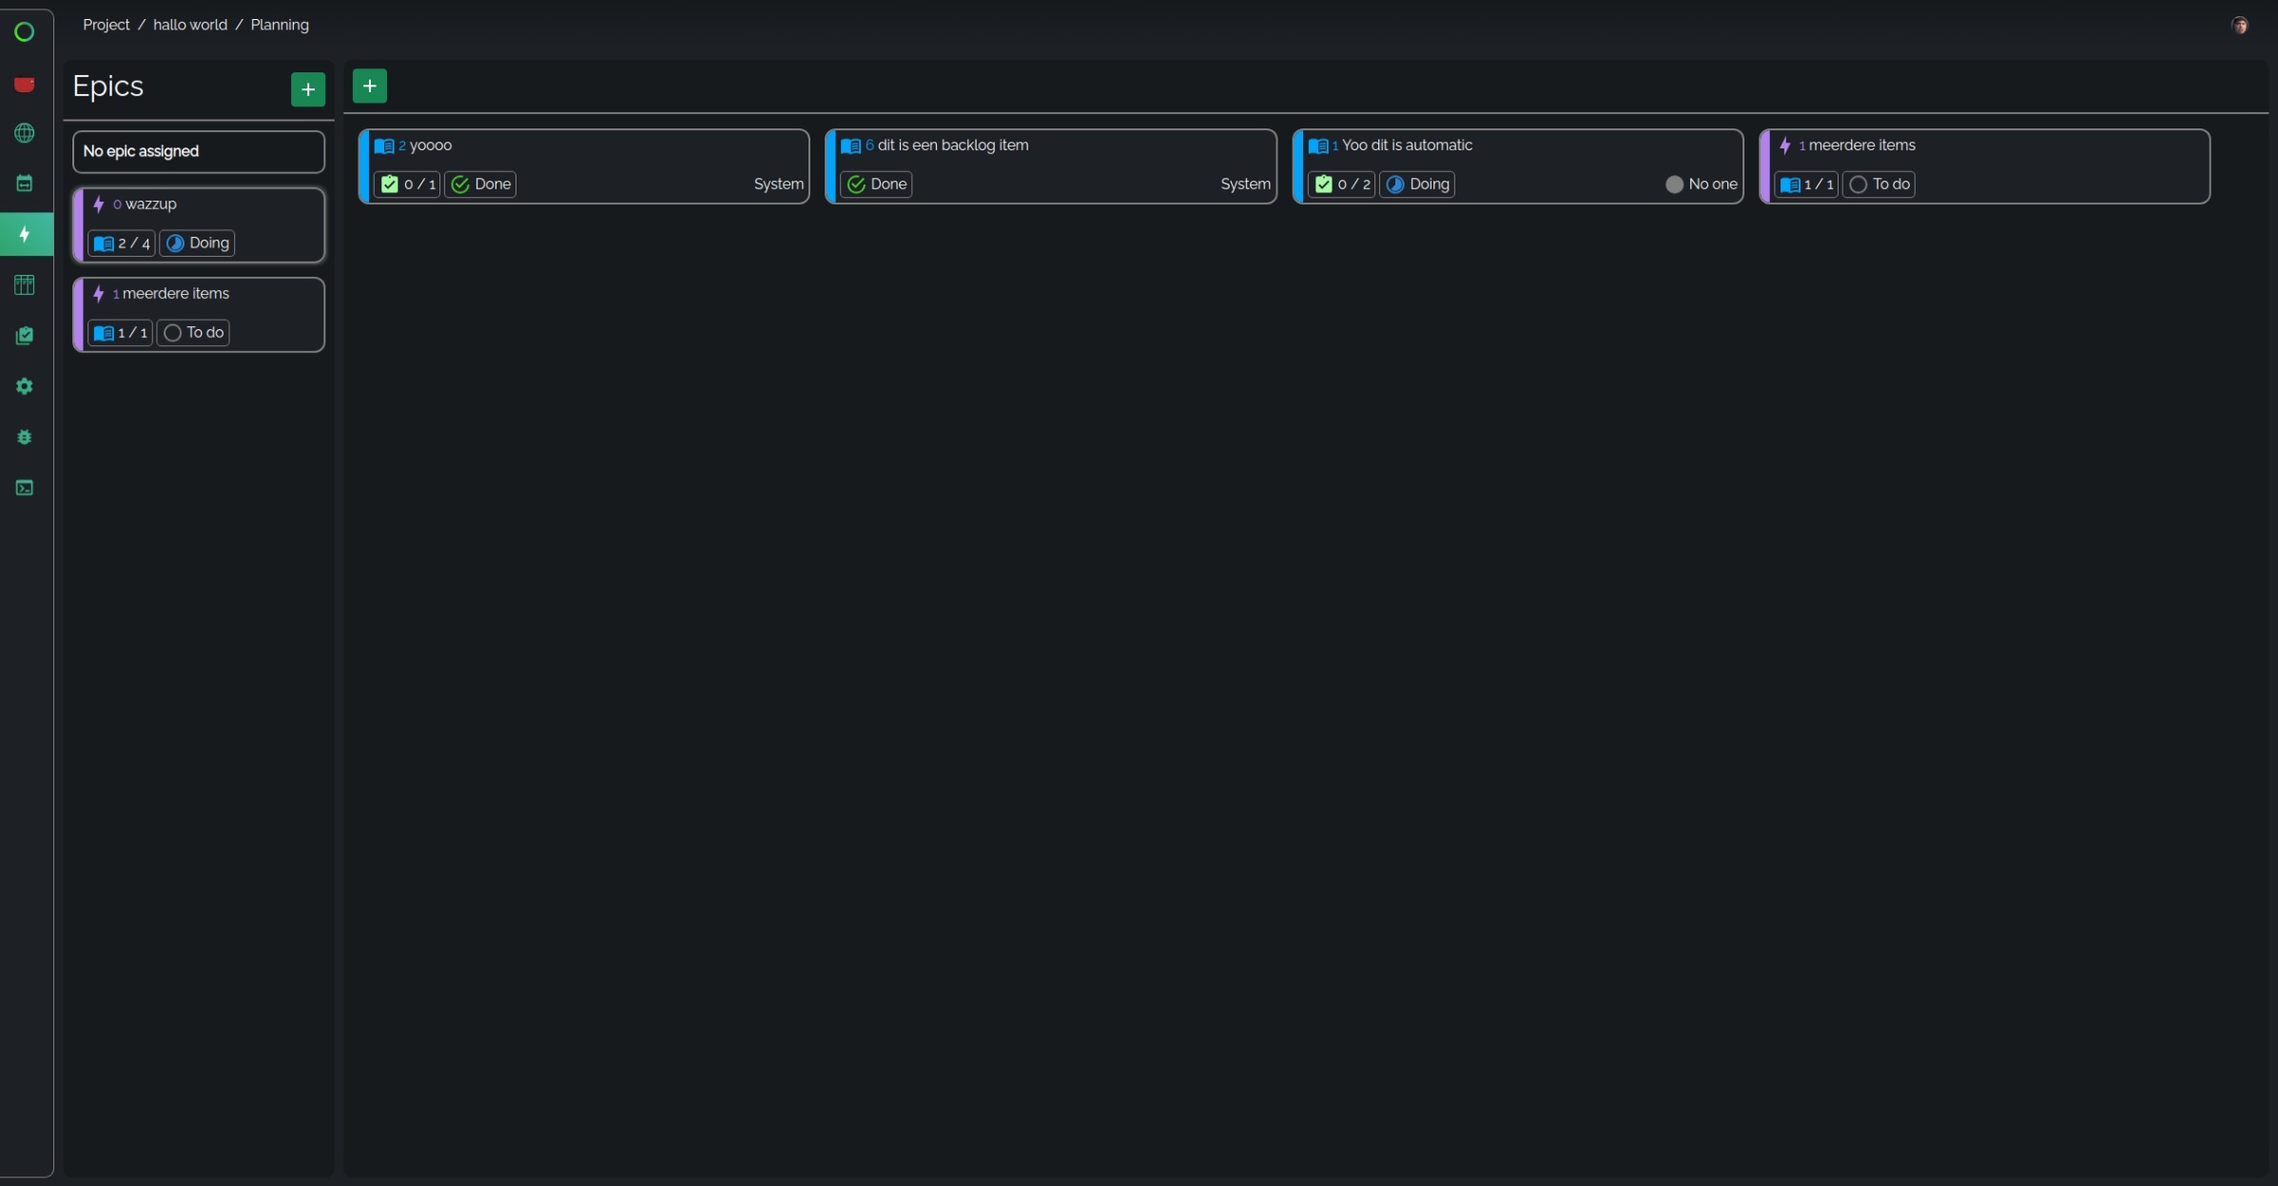Open the clipboard tasks sidebar icon
This screenshot has width=2278, height=1186.
point(25,336)
